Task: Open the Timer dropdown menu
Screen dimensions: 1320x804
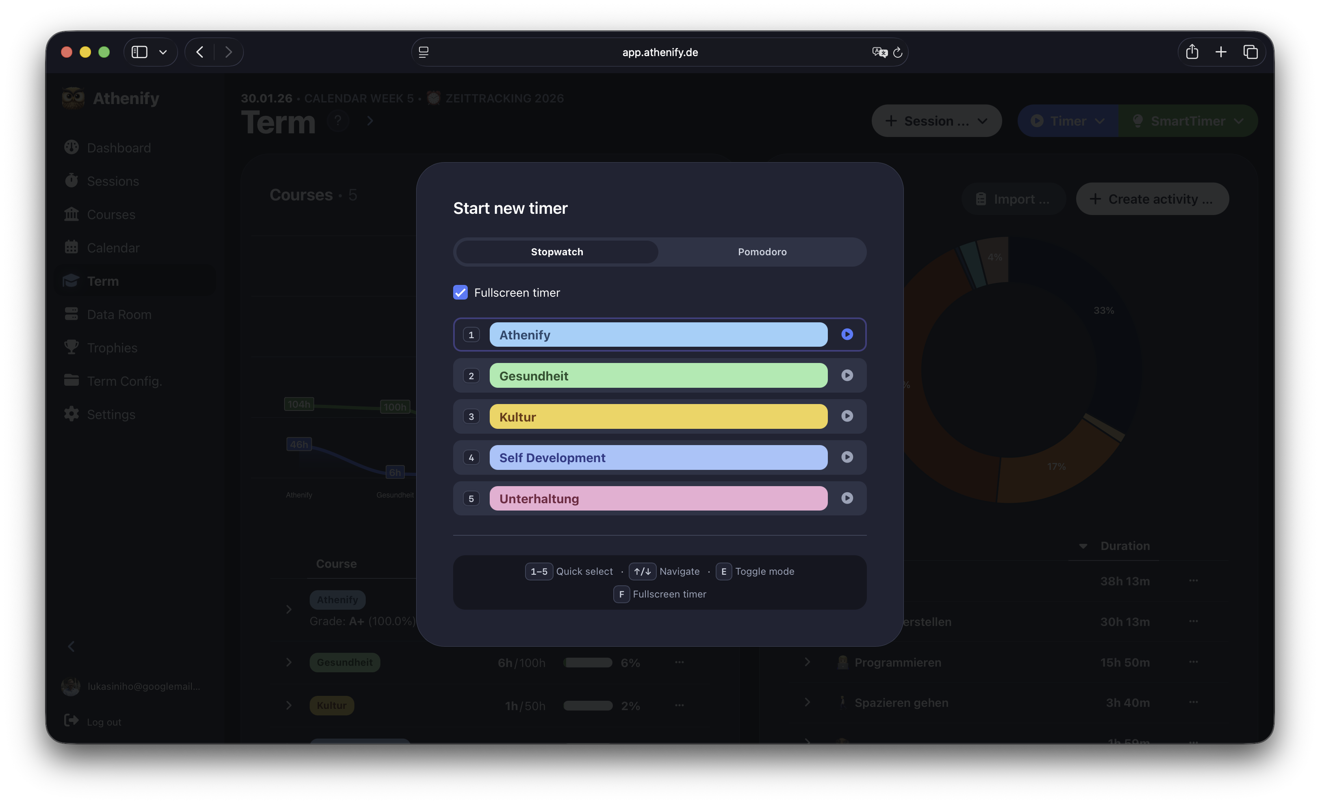Action: tap(1066, 121)
